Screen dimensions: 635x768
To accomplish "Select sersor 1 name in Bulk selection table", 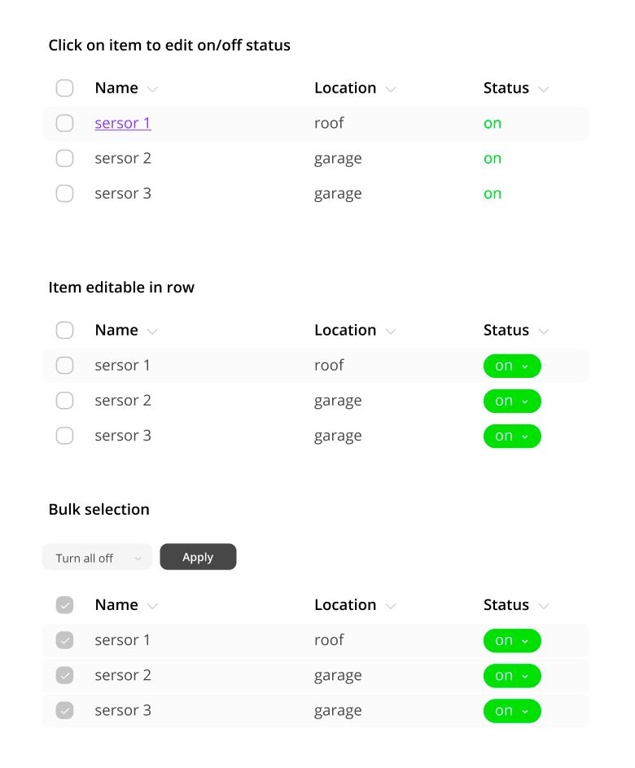I will pos(122,640).
